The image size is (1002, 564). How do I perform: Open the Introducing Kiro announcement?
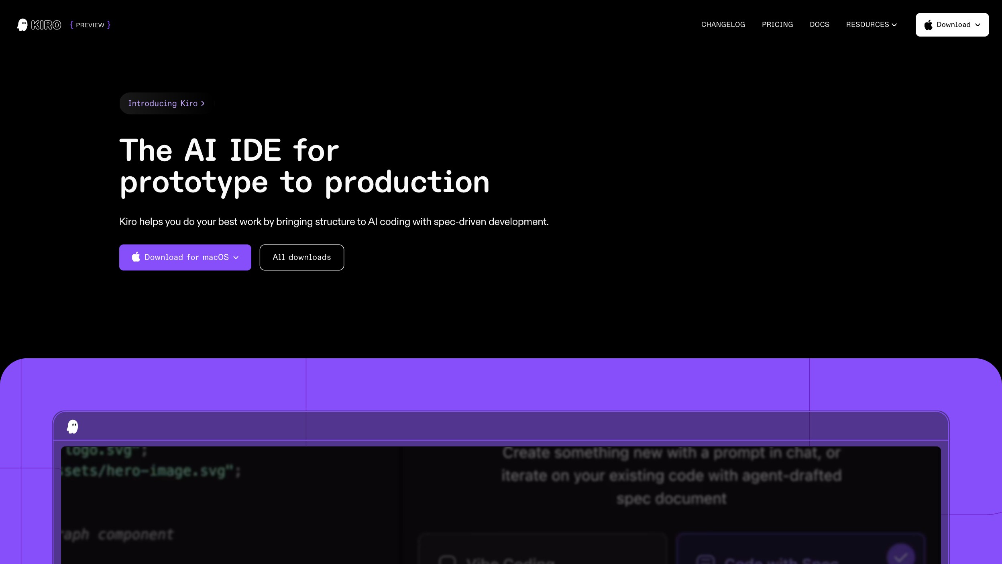tap(163, 103)
